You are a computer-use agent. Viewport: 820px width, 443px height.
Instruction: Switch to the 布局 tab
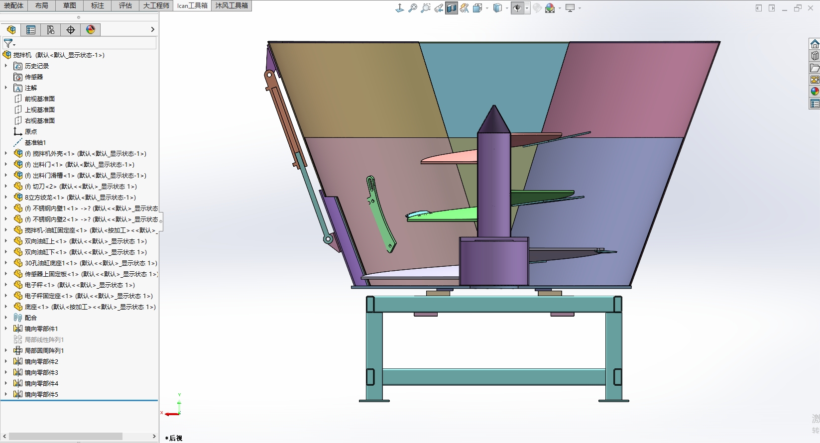(x=42, y=5)
